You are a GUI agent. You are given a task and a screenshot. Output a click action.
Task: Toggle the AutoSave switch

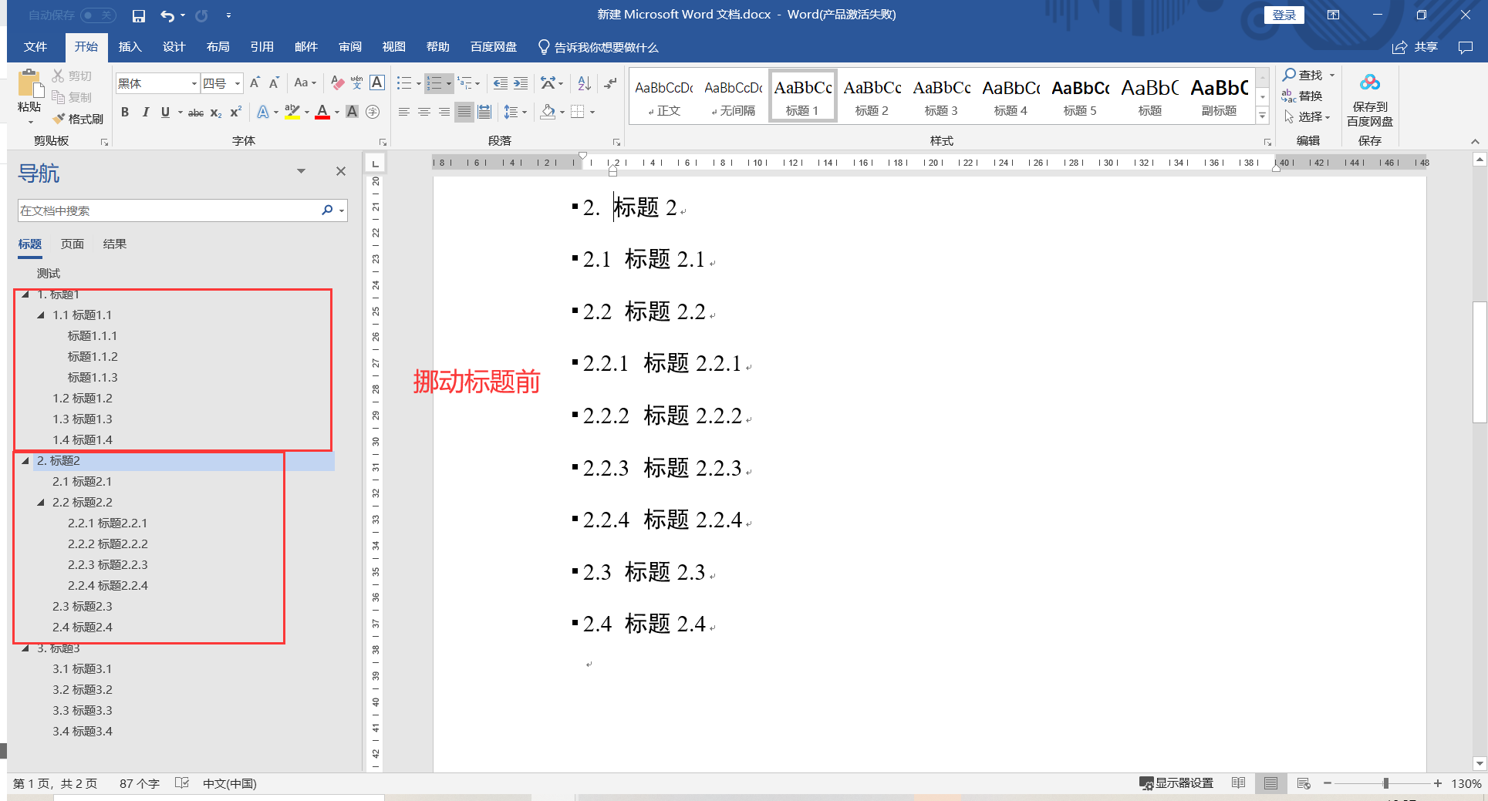[x=98, y=15]
